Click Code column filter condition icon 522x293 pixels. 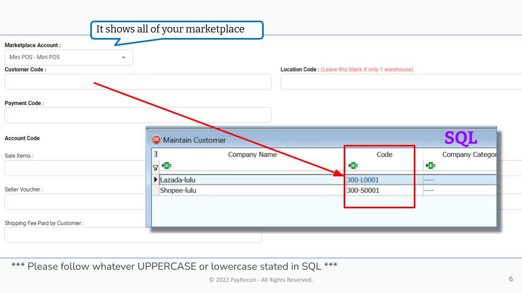(353, 165)
